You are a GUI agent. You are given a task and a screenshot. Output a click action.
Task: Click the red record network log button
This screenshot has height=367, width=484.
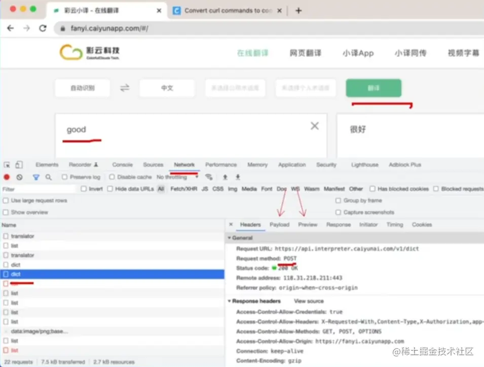(x=7, y=177)
